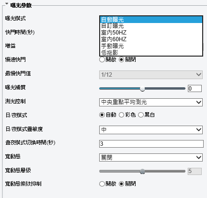Image resolution: width=207 pixels, height=198 pixels.
Task: Adjust the 曝光補償 slider handle
Action: click(x=142, y=89)
